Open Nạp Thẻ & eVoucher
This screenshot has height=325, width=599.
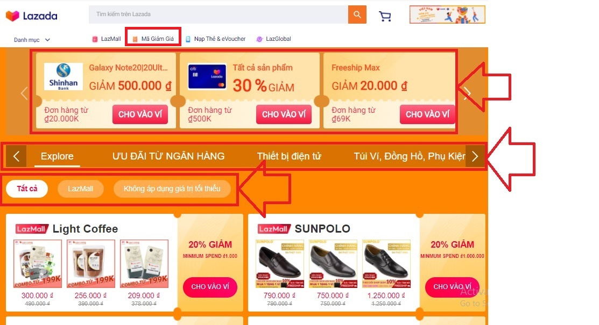tap(215, 39)
